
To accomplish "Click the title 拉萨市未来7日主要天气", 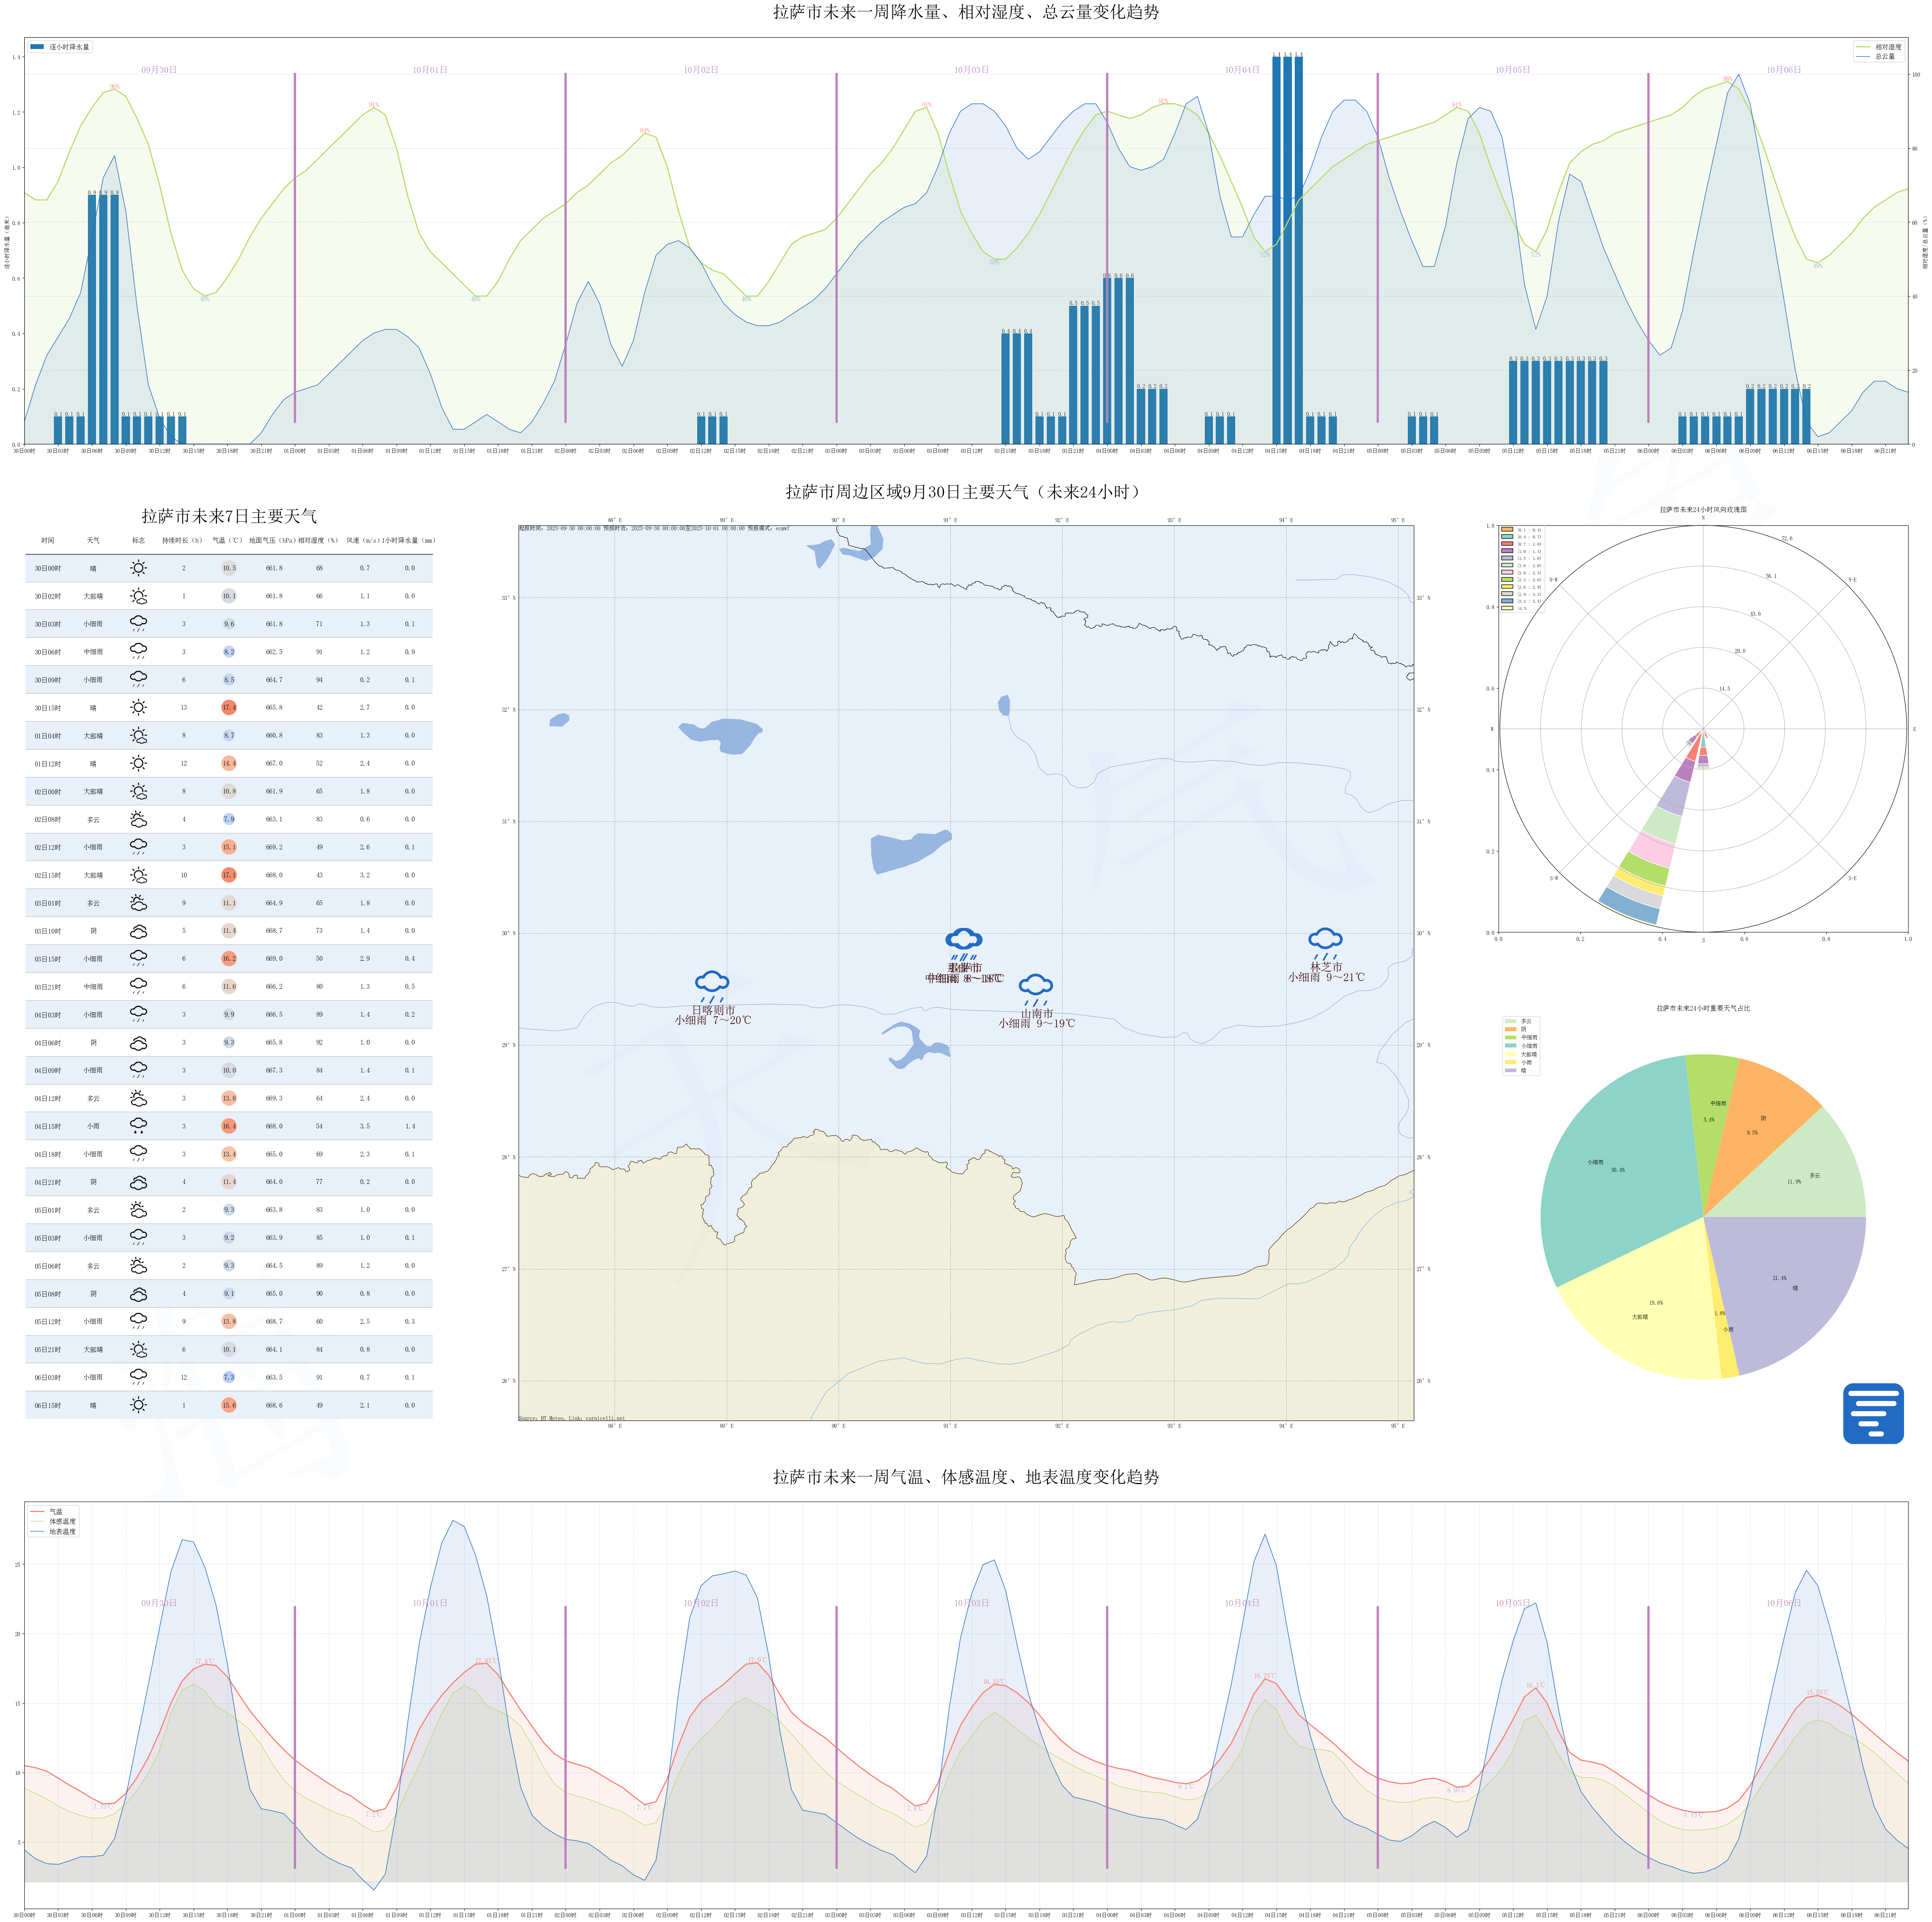I will point(229,516).
